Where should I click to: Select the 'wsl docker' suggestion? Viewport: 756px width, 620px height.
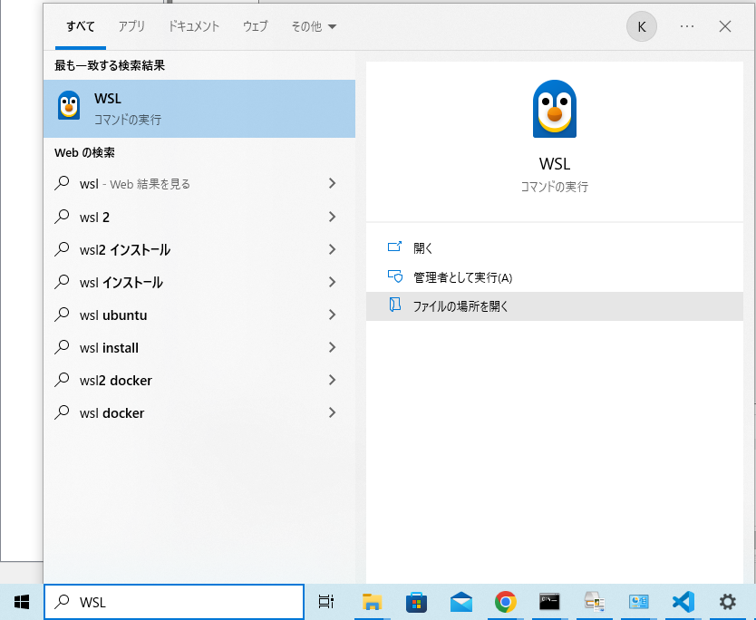tap(199, 413)
